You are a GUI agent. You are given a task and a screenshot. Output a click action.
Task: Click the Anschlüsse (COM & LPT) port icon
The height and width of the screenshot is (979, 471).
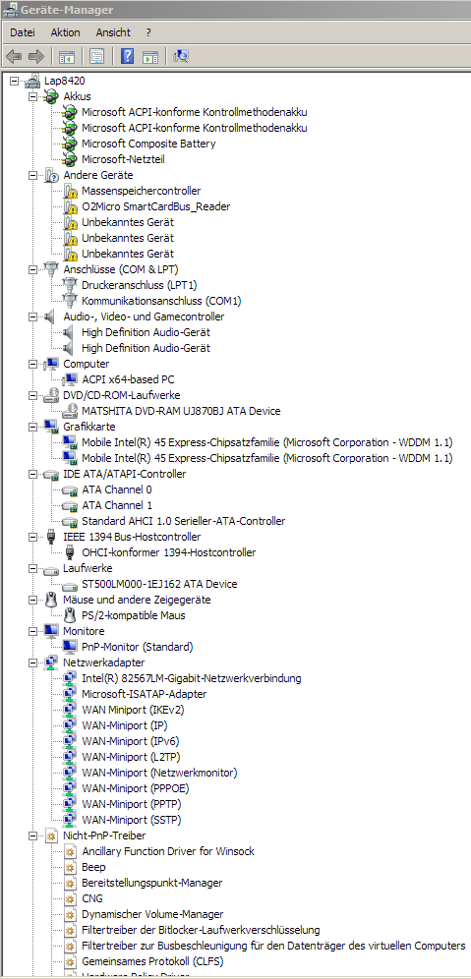click(52, 269)
